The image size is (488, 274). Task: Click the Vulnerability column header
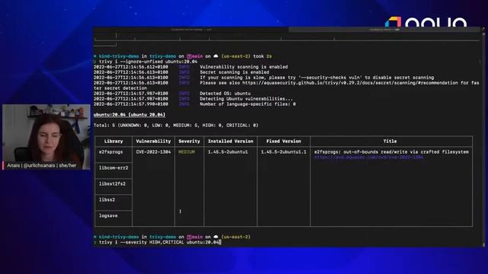(x=153, y=142)
